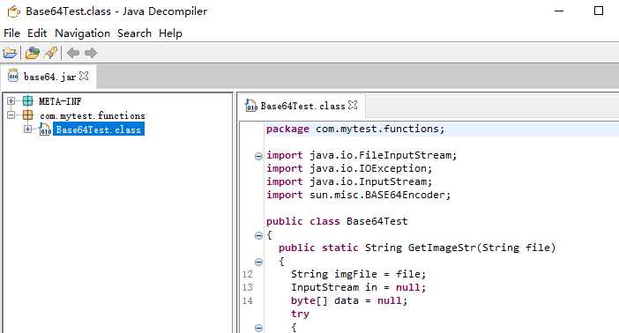Click the Backward arrow toolbar icon
Image resolution: width=619 pixels, height=333 pixels.
(x=73, y=53)
